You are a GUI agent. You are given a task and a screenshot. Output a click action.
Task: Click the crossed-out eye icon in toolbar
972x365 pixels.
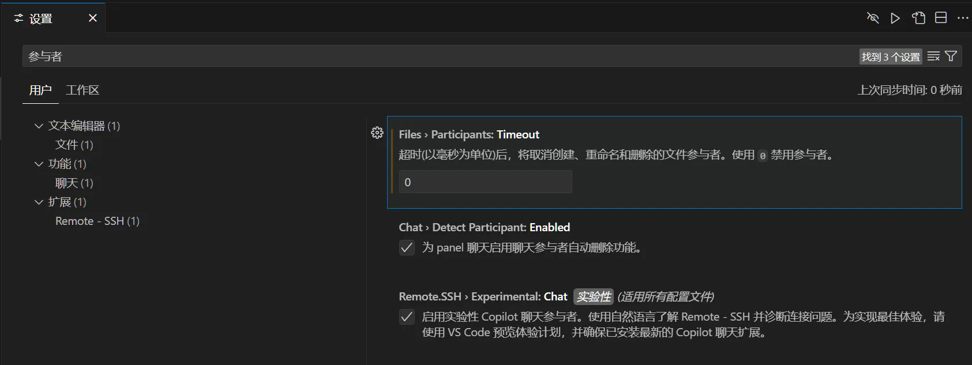click(873, 18)
